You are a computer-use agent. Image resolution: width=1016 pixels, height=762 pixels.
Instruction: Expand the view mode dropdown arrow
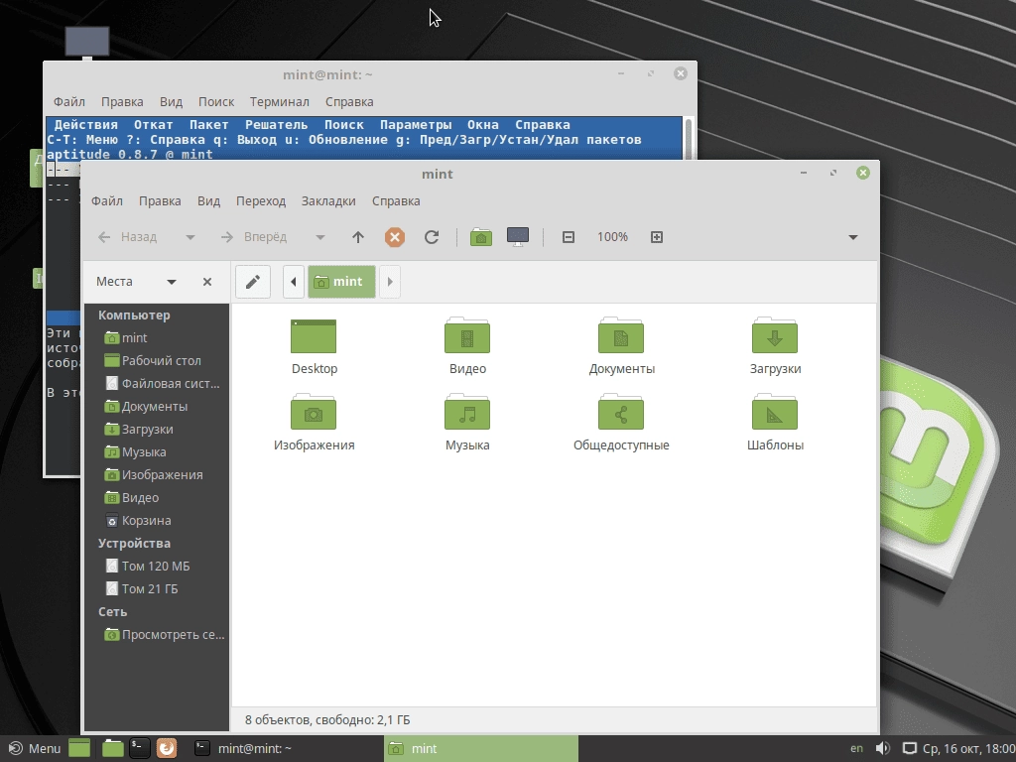[x=853, y=237]
